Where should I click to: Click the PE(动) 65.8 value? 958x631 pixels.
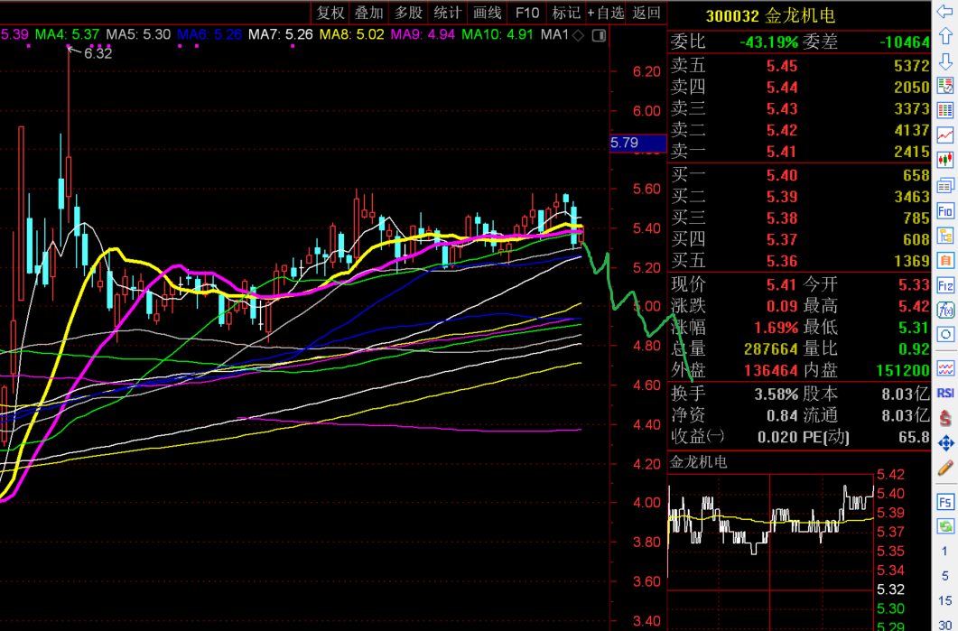tap(915, 437)
